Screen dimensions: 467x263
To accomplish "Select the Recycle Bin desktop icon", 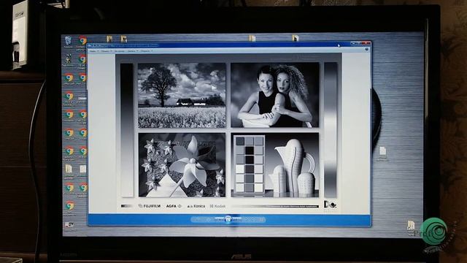I will (x=68, y=42).
